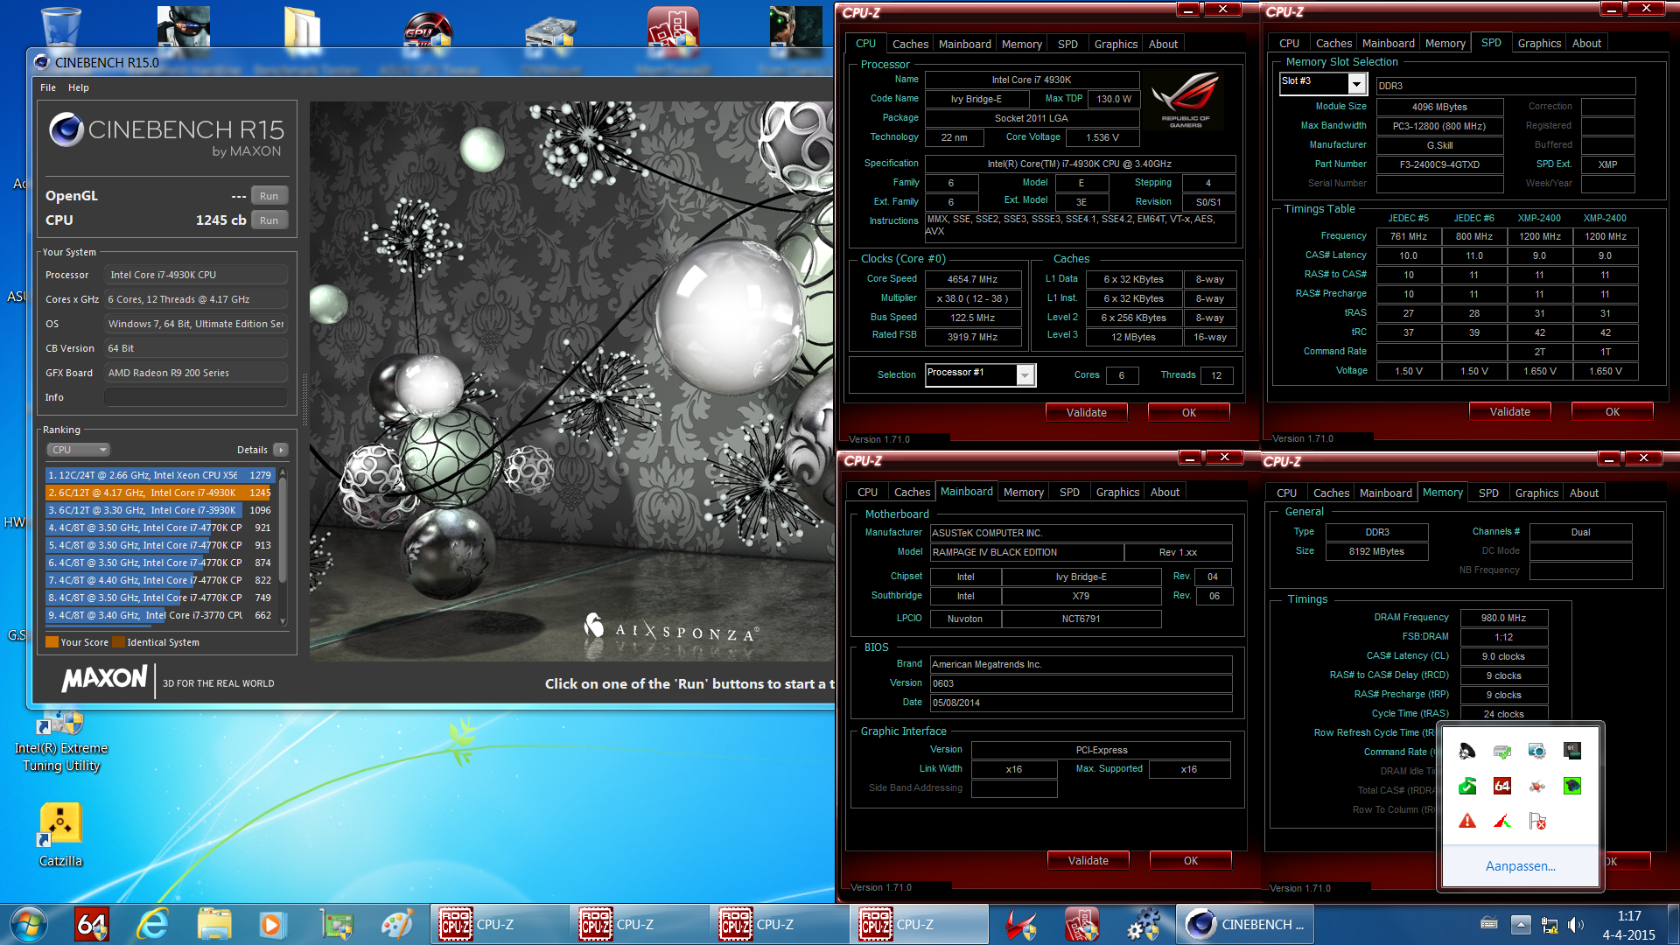This screenshot has width=1680, height=945.
Task: Toggle the show hidden icons arrow
Action: (x=1521, y=925)
